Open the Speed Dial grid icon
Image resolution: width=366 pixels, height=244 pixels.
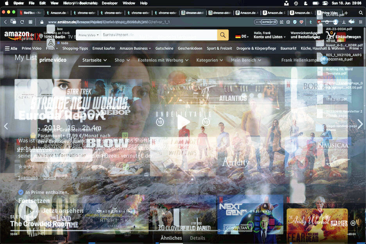(30, 22)
